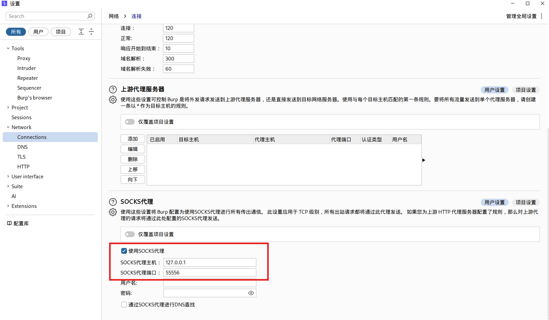Open help for 上游代理服务器 section
549x320 pixels.
click(x=113, y=89)
